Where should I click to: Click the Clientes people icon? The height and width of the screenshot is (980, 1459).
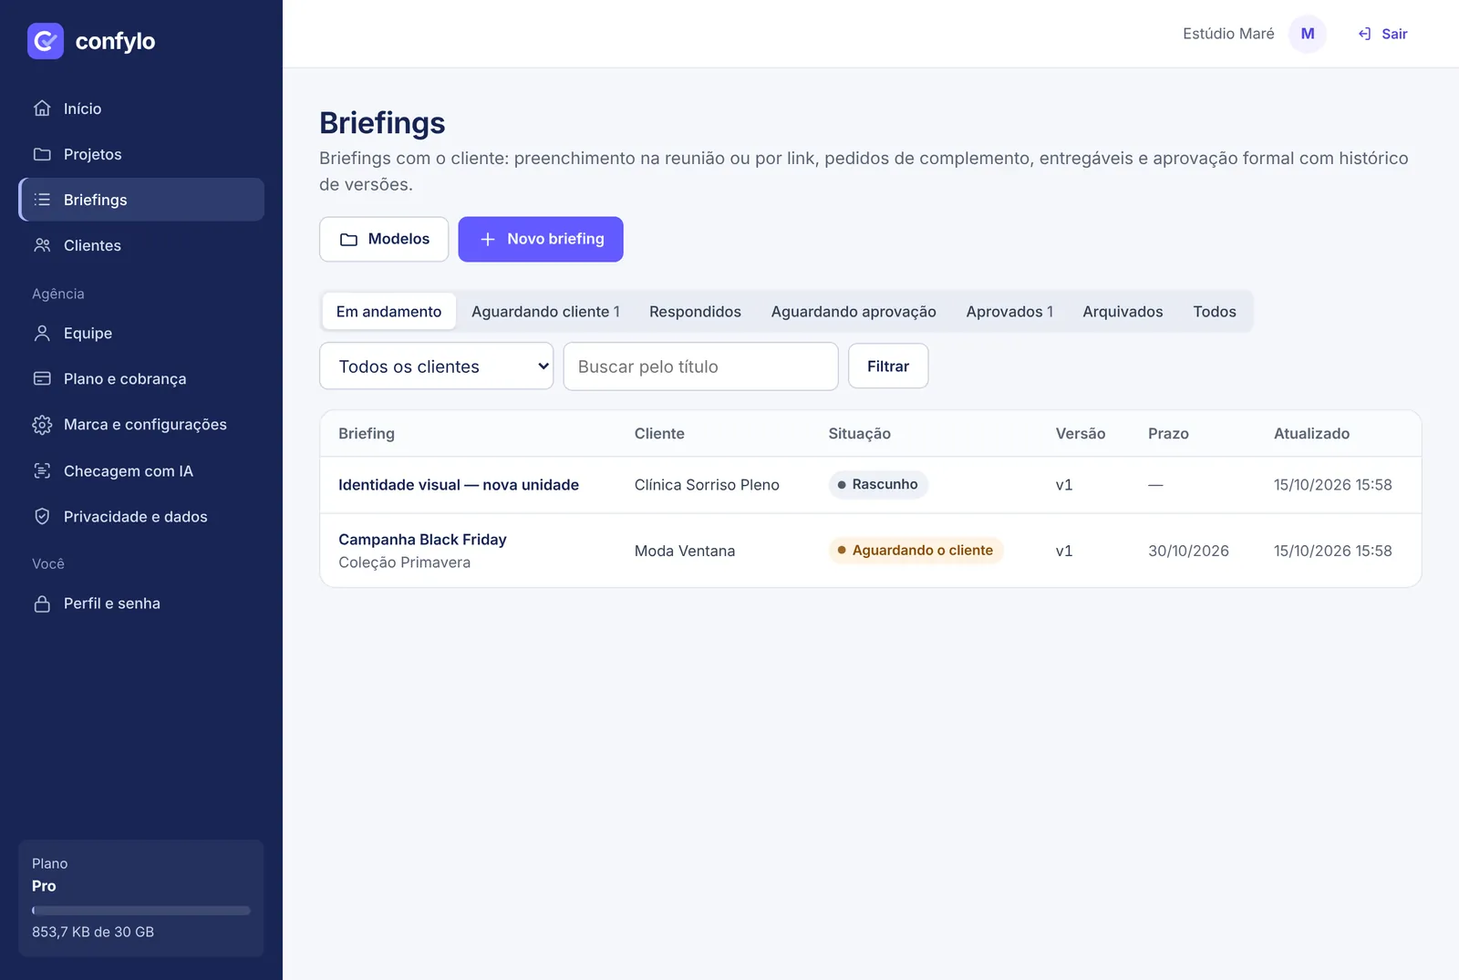point(42,245)
